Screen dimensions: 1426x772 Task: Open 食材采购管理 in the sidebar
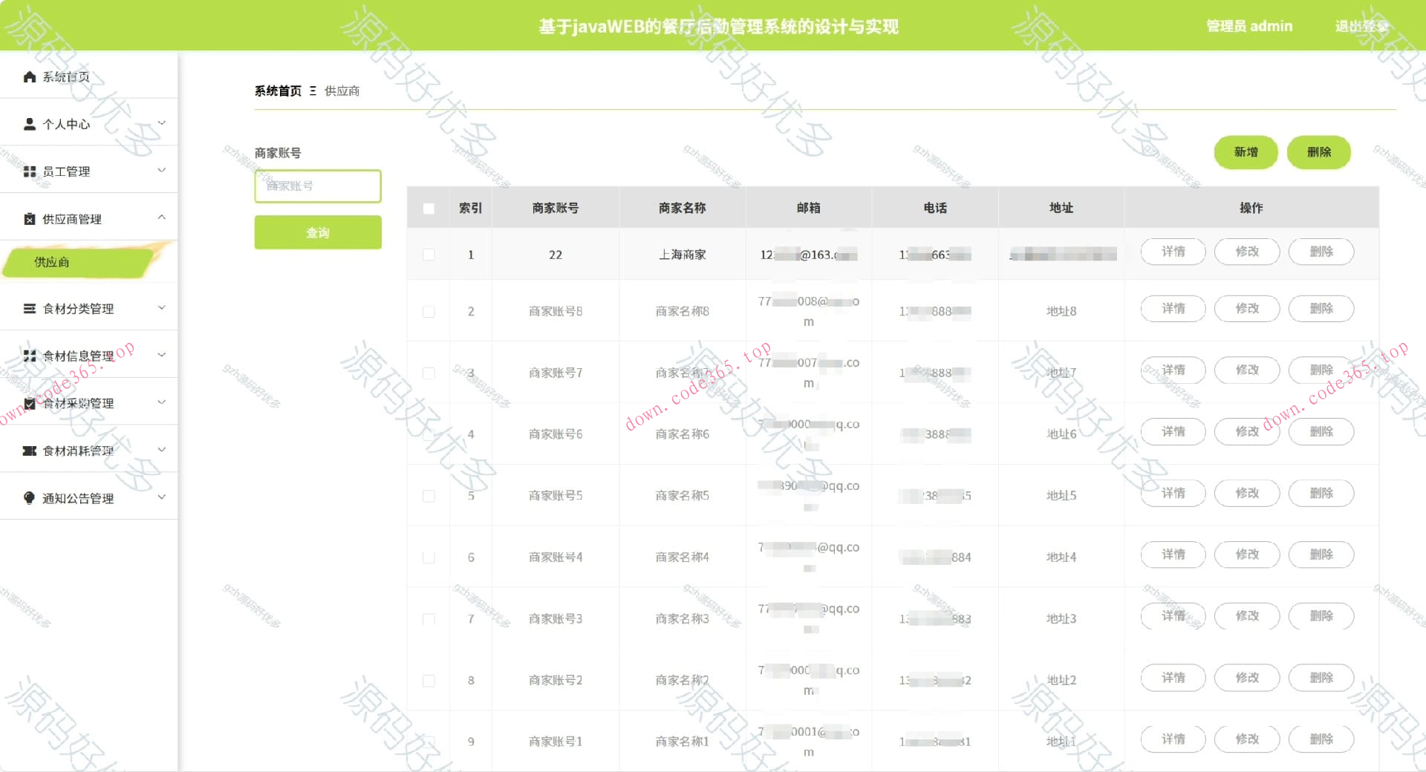89,403
